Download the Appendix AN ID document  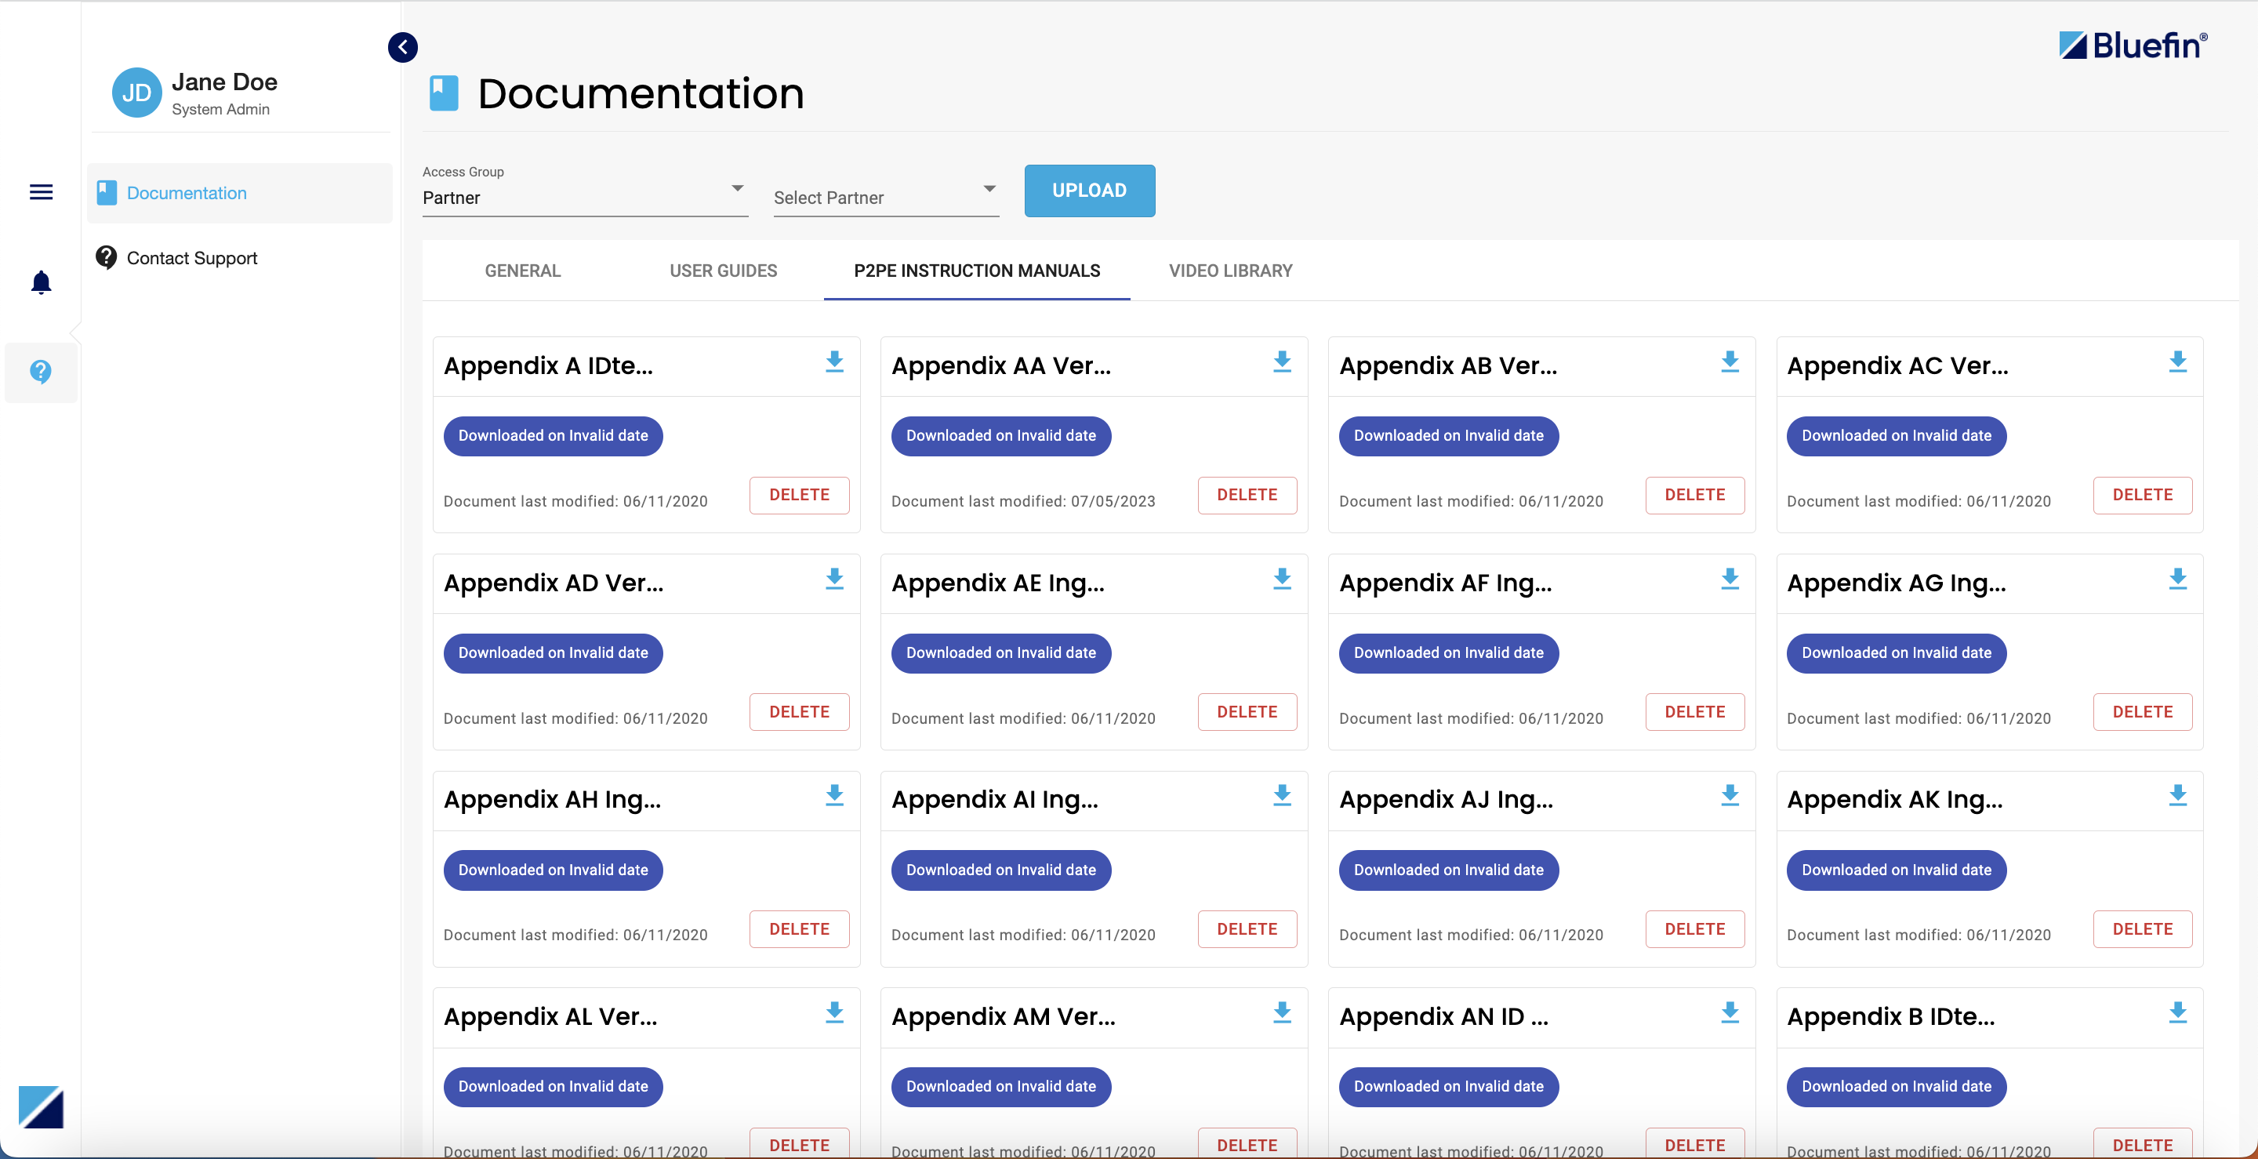[x=1729, y=1013]
